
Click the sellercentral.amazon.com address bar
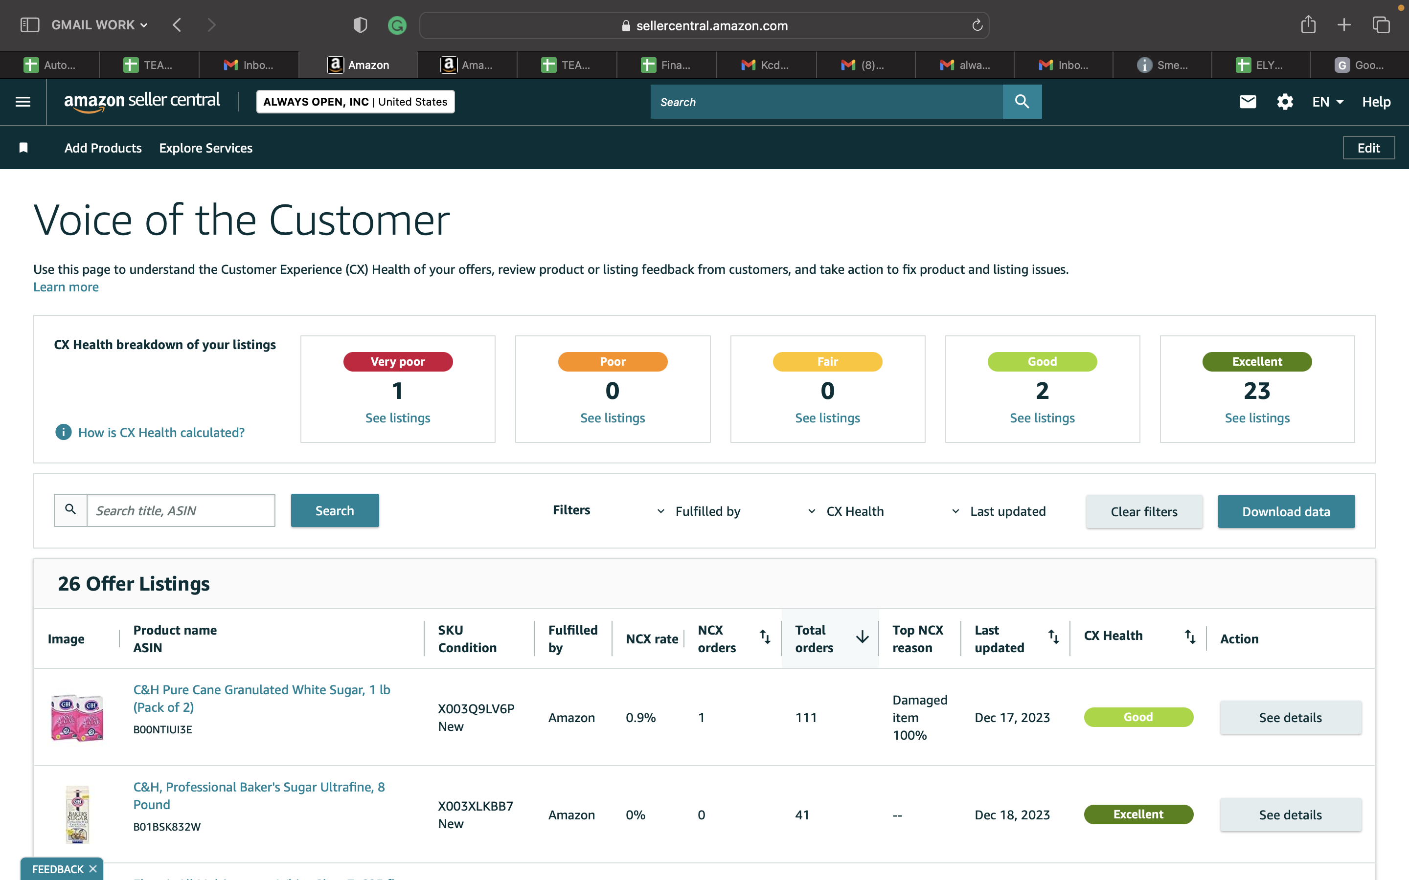pos(704,25)
